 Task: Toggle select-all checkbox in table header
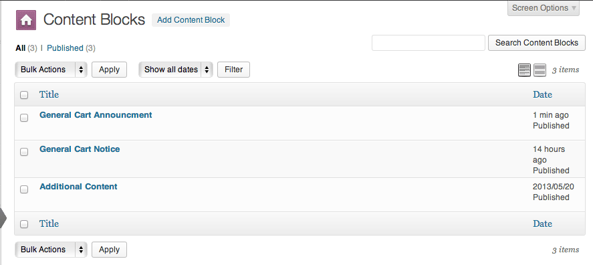pos(24,95)
